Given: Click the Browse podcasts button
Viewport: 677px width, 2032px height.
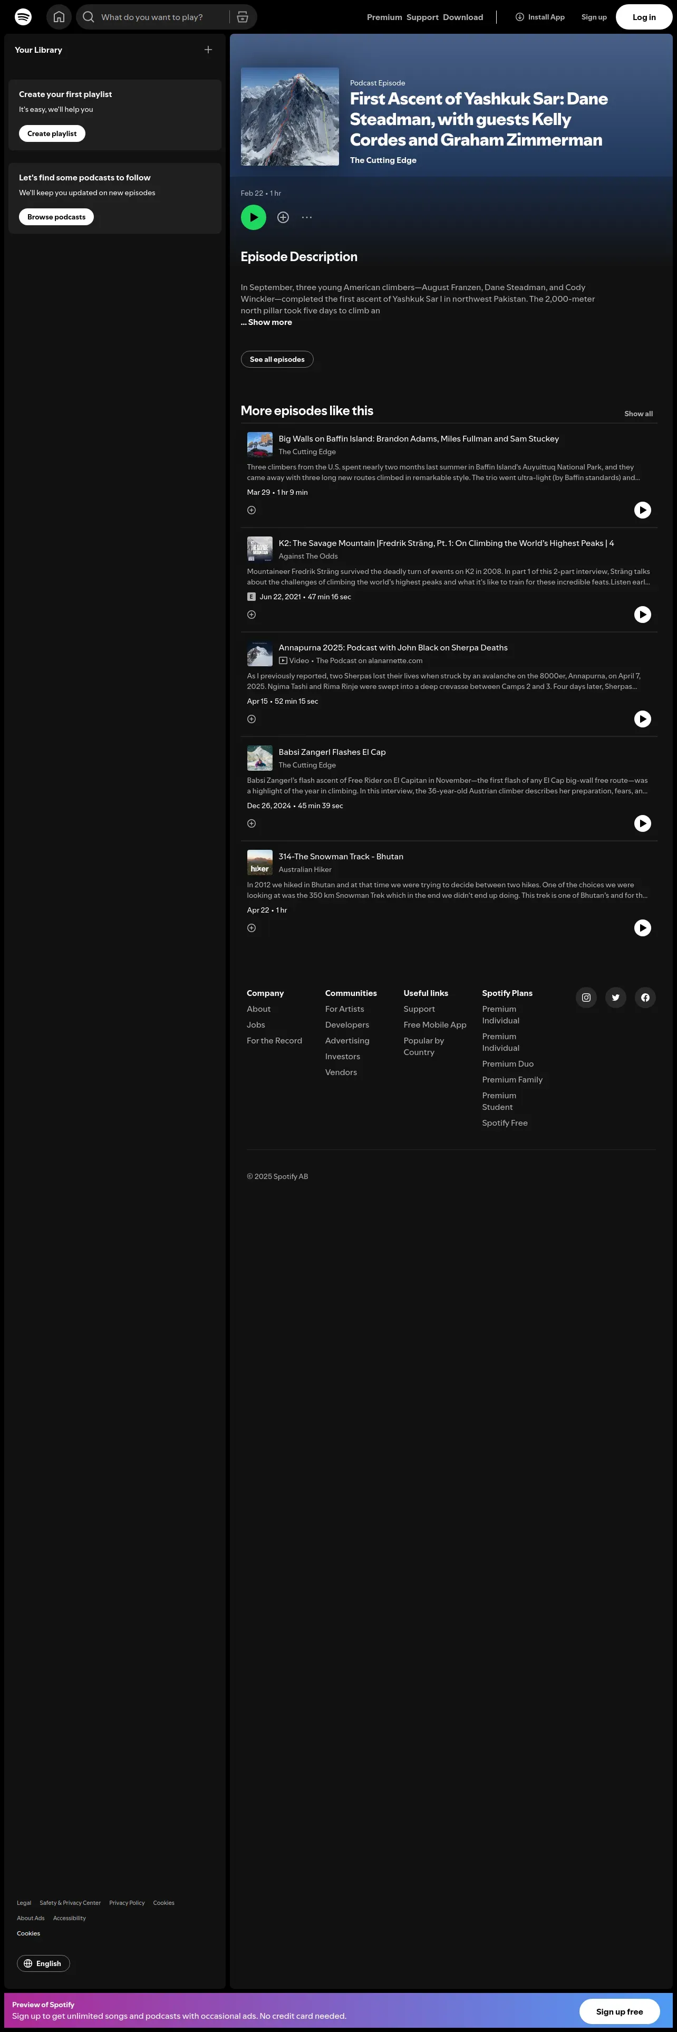Looking at the screenshot, I should (56, 217).
